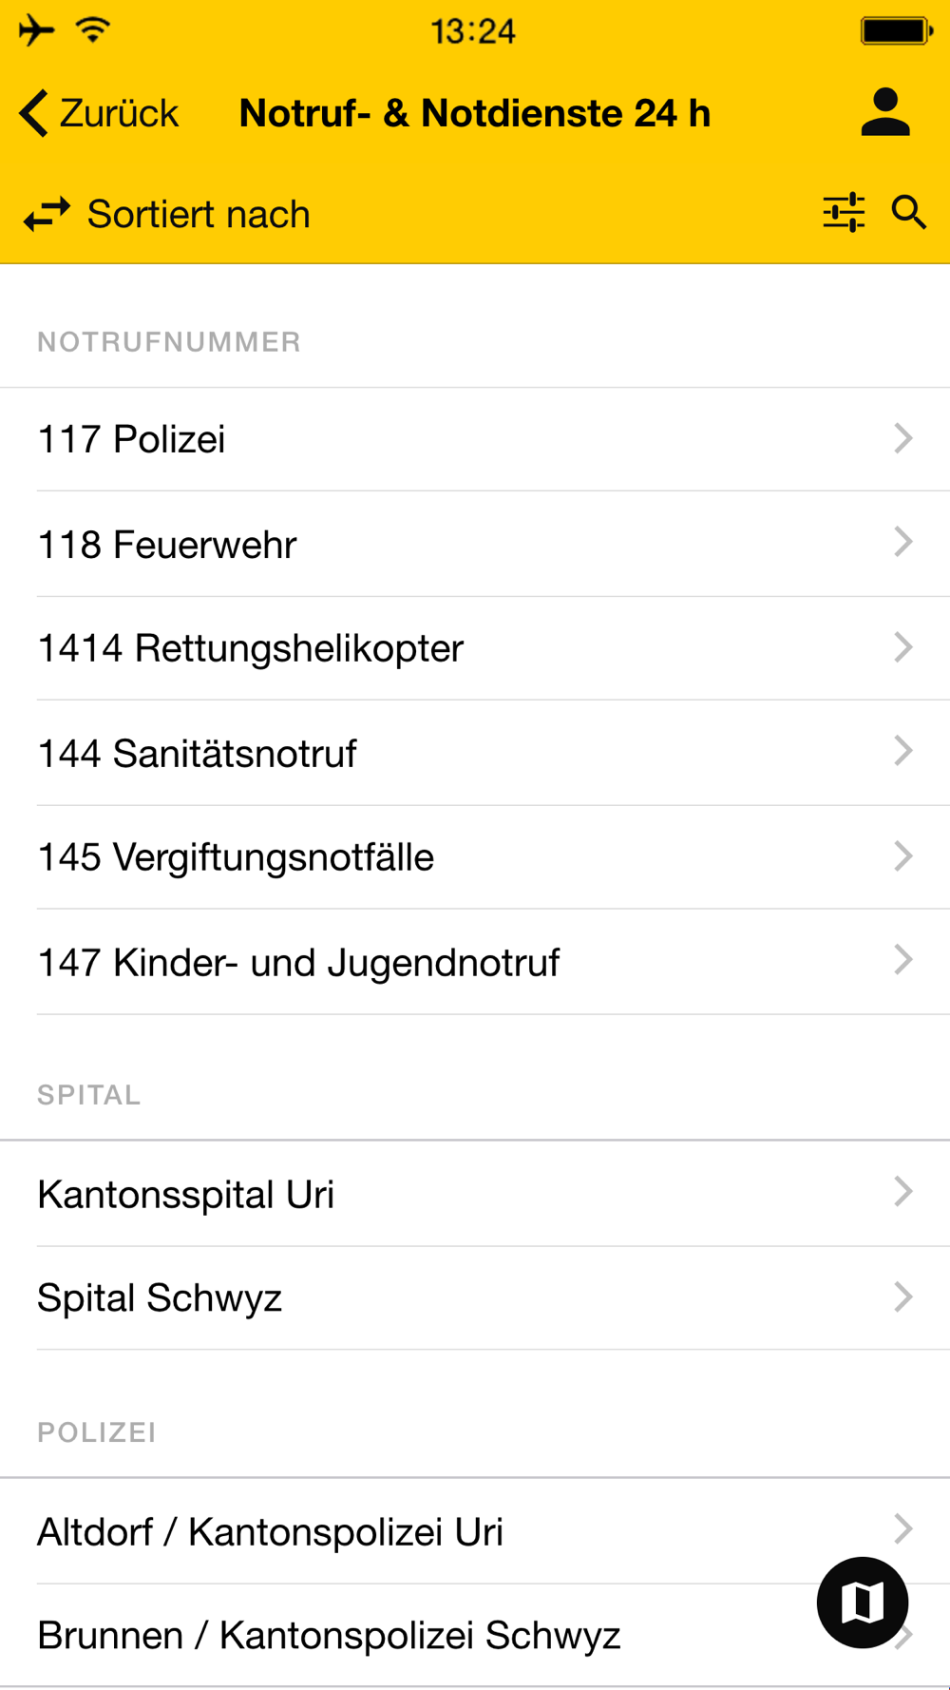
Task: Expand the Kantonsspital Uri row chevron
Action: (902, 1191)
